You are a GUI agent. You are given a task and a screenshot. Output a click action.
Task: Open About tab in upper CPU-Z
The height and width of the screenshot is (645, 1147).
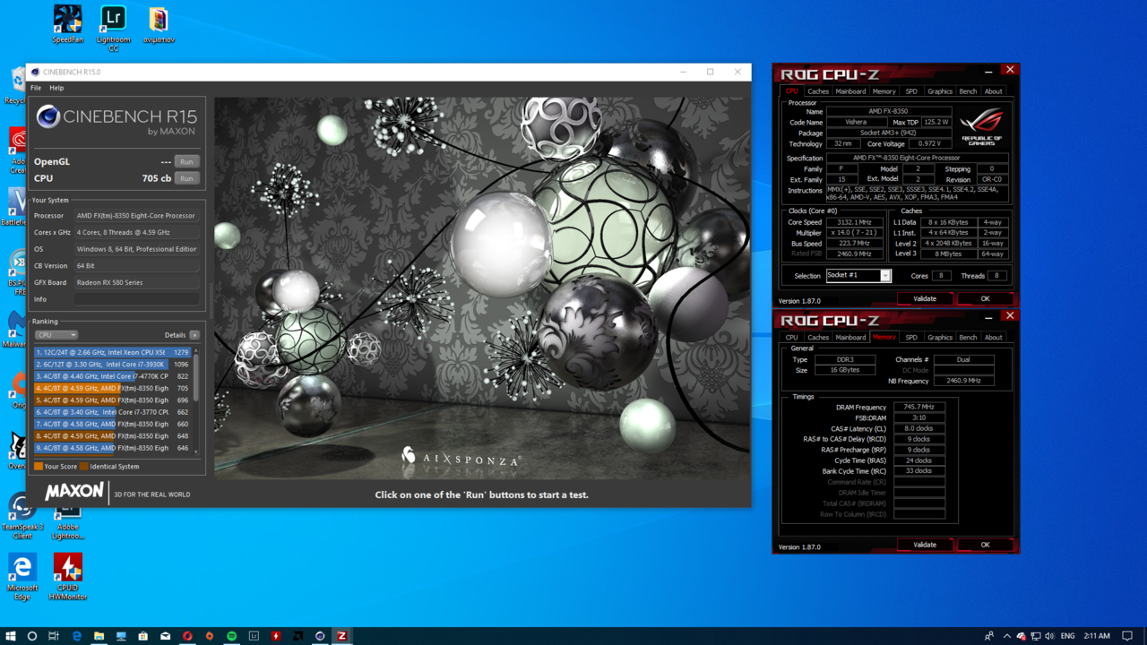pyautogui.click(x=993, y=91)
